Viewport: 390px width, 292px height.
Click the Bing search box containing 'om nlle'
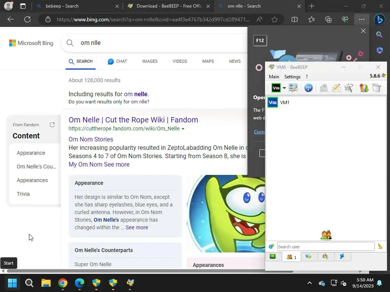tap(159, 43)
